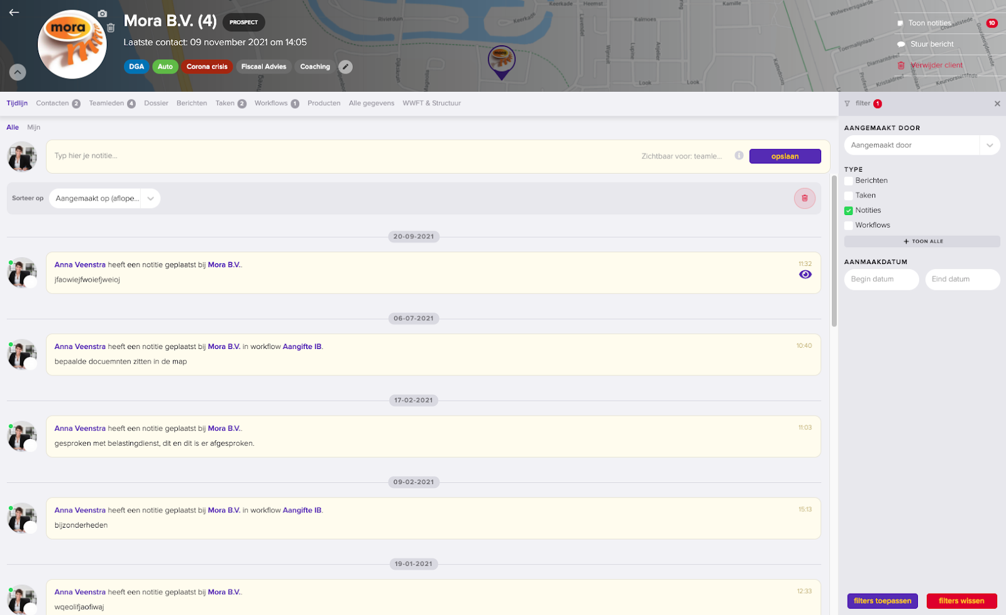Check the Taken type checkbox

point(848,196)
